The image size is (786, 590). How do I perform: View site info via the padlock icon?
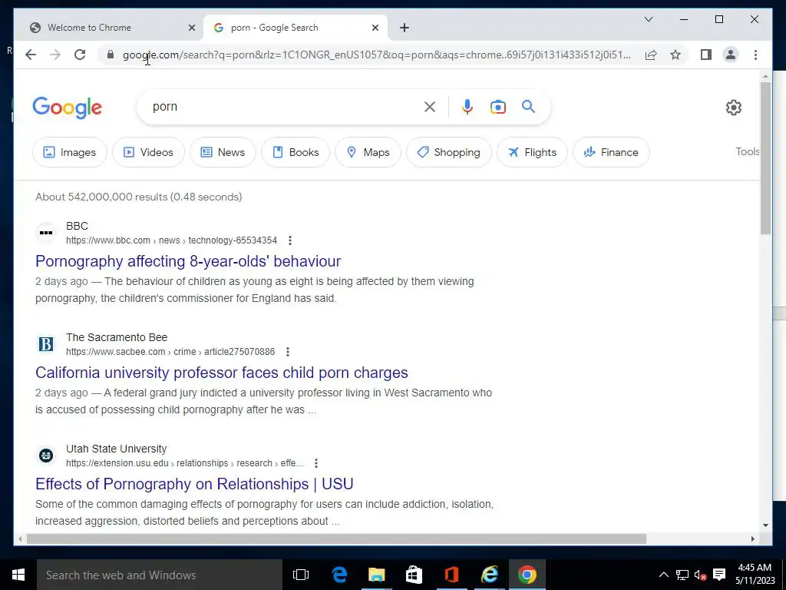coord(111,55)
